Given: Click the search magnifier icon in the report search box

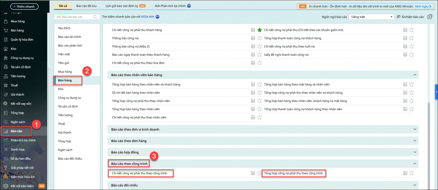Looking at the screenshot, I should [95, 17].
